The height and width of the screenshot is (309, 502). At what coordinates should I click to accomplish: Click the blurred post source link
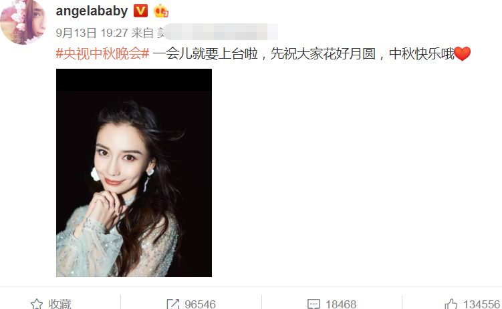click(218, 32)
